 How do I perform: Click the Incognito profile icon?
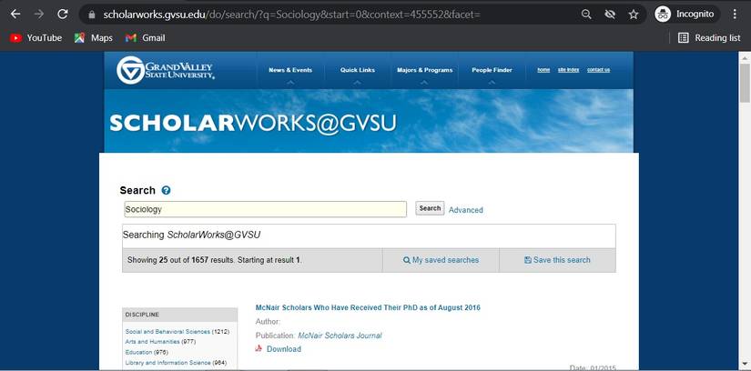pos(663,15)
